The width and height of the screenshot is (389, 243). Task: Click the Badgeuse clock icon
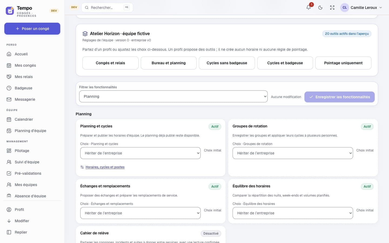pyautogui.click(x=9, y=88)
